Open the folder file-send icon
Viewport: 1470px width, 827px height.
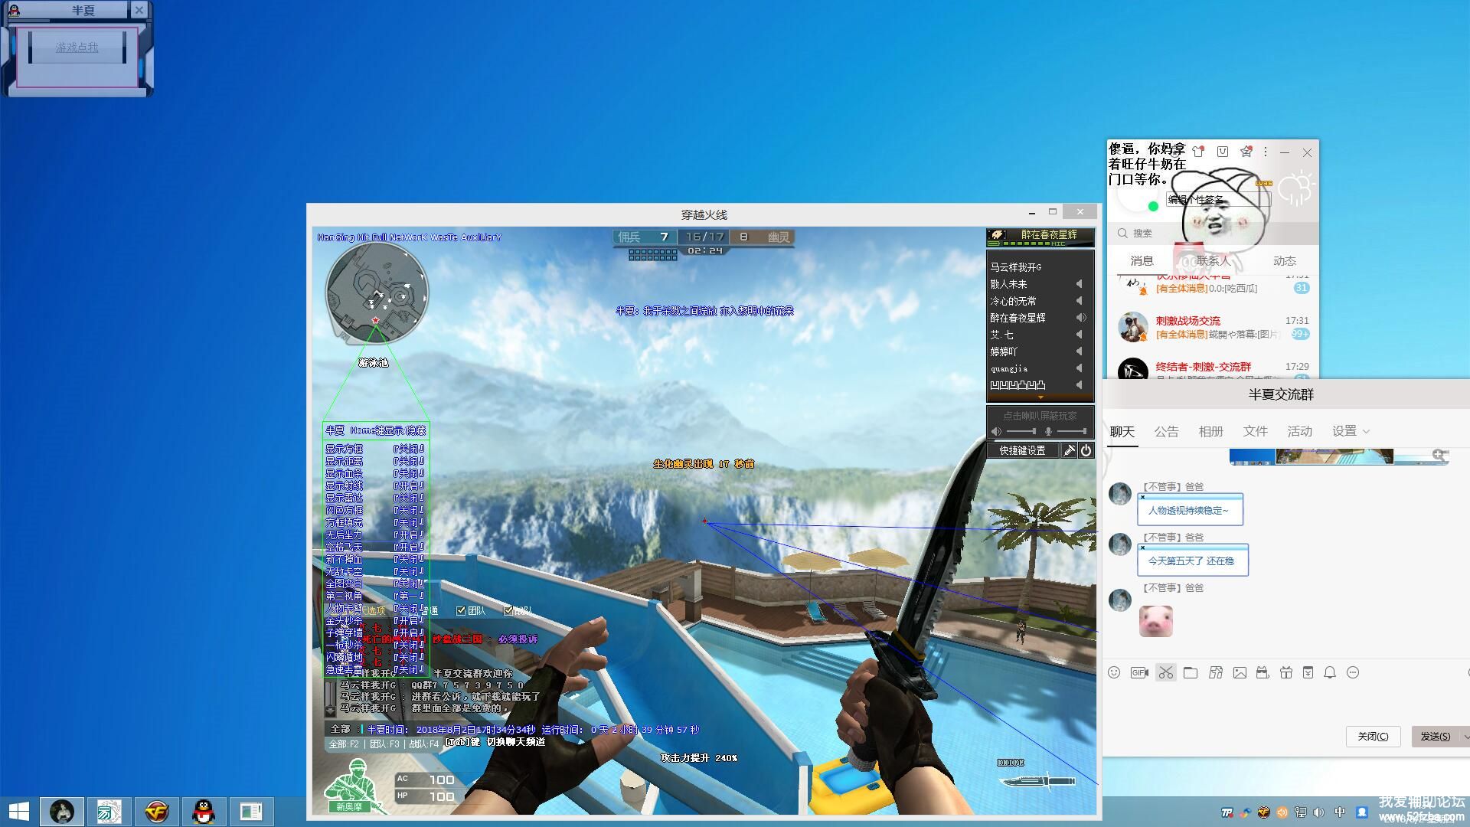coord(1191,672)
